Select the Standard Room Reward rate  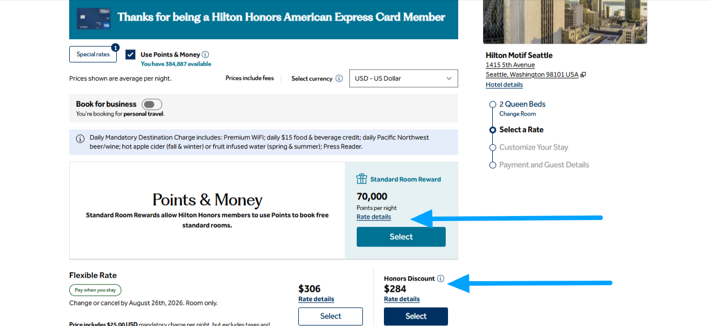click(x=401, y=237)
